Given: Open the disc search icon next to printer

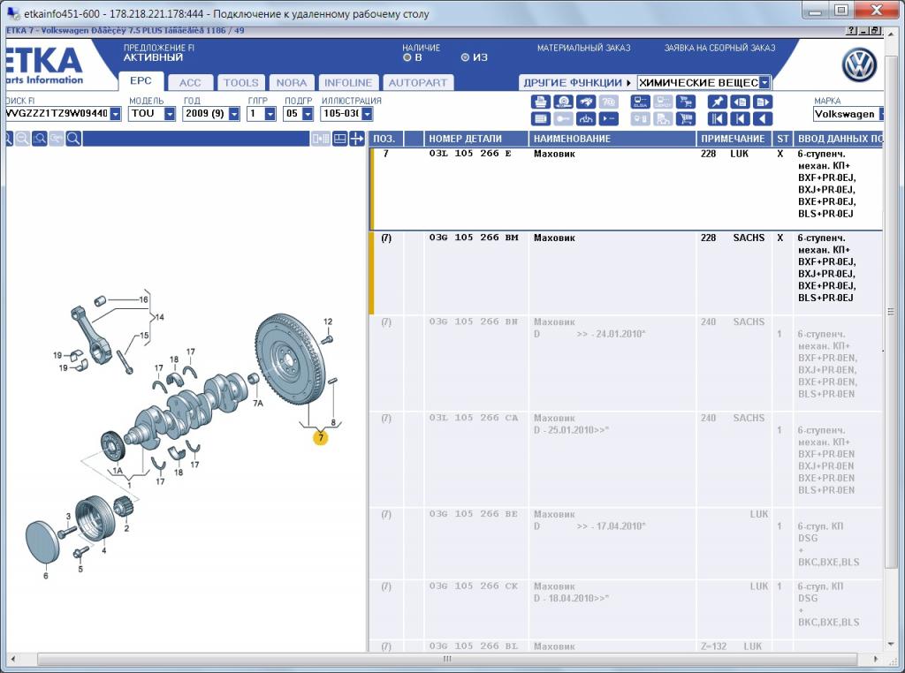Looking at the screenshot, I should pyautogui.click(x=563, y=102).
